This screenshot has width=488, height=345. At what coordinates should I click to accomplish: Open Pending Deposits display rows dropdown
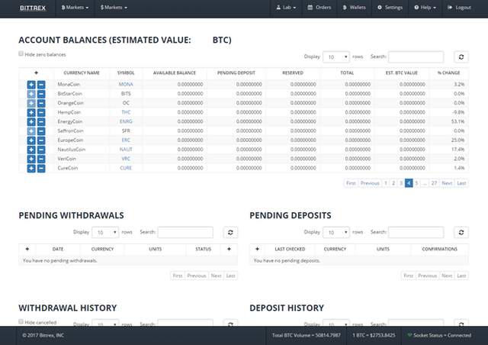point(336,233)
